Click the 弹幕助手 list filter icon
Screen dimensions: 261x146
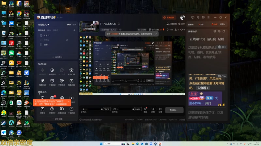(215, 31)
